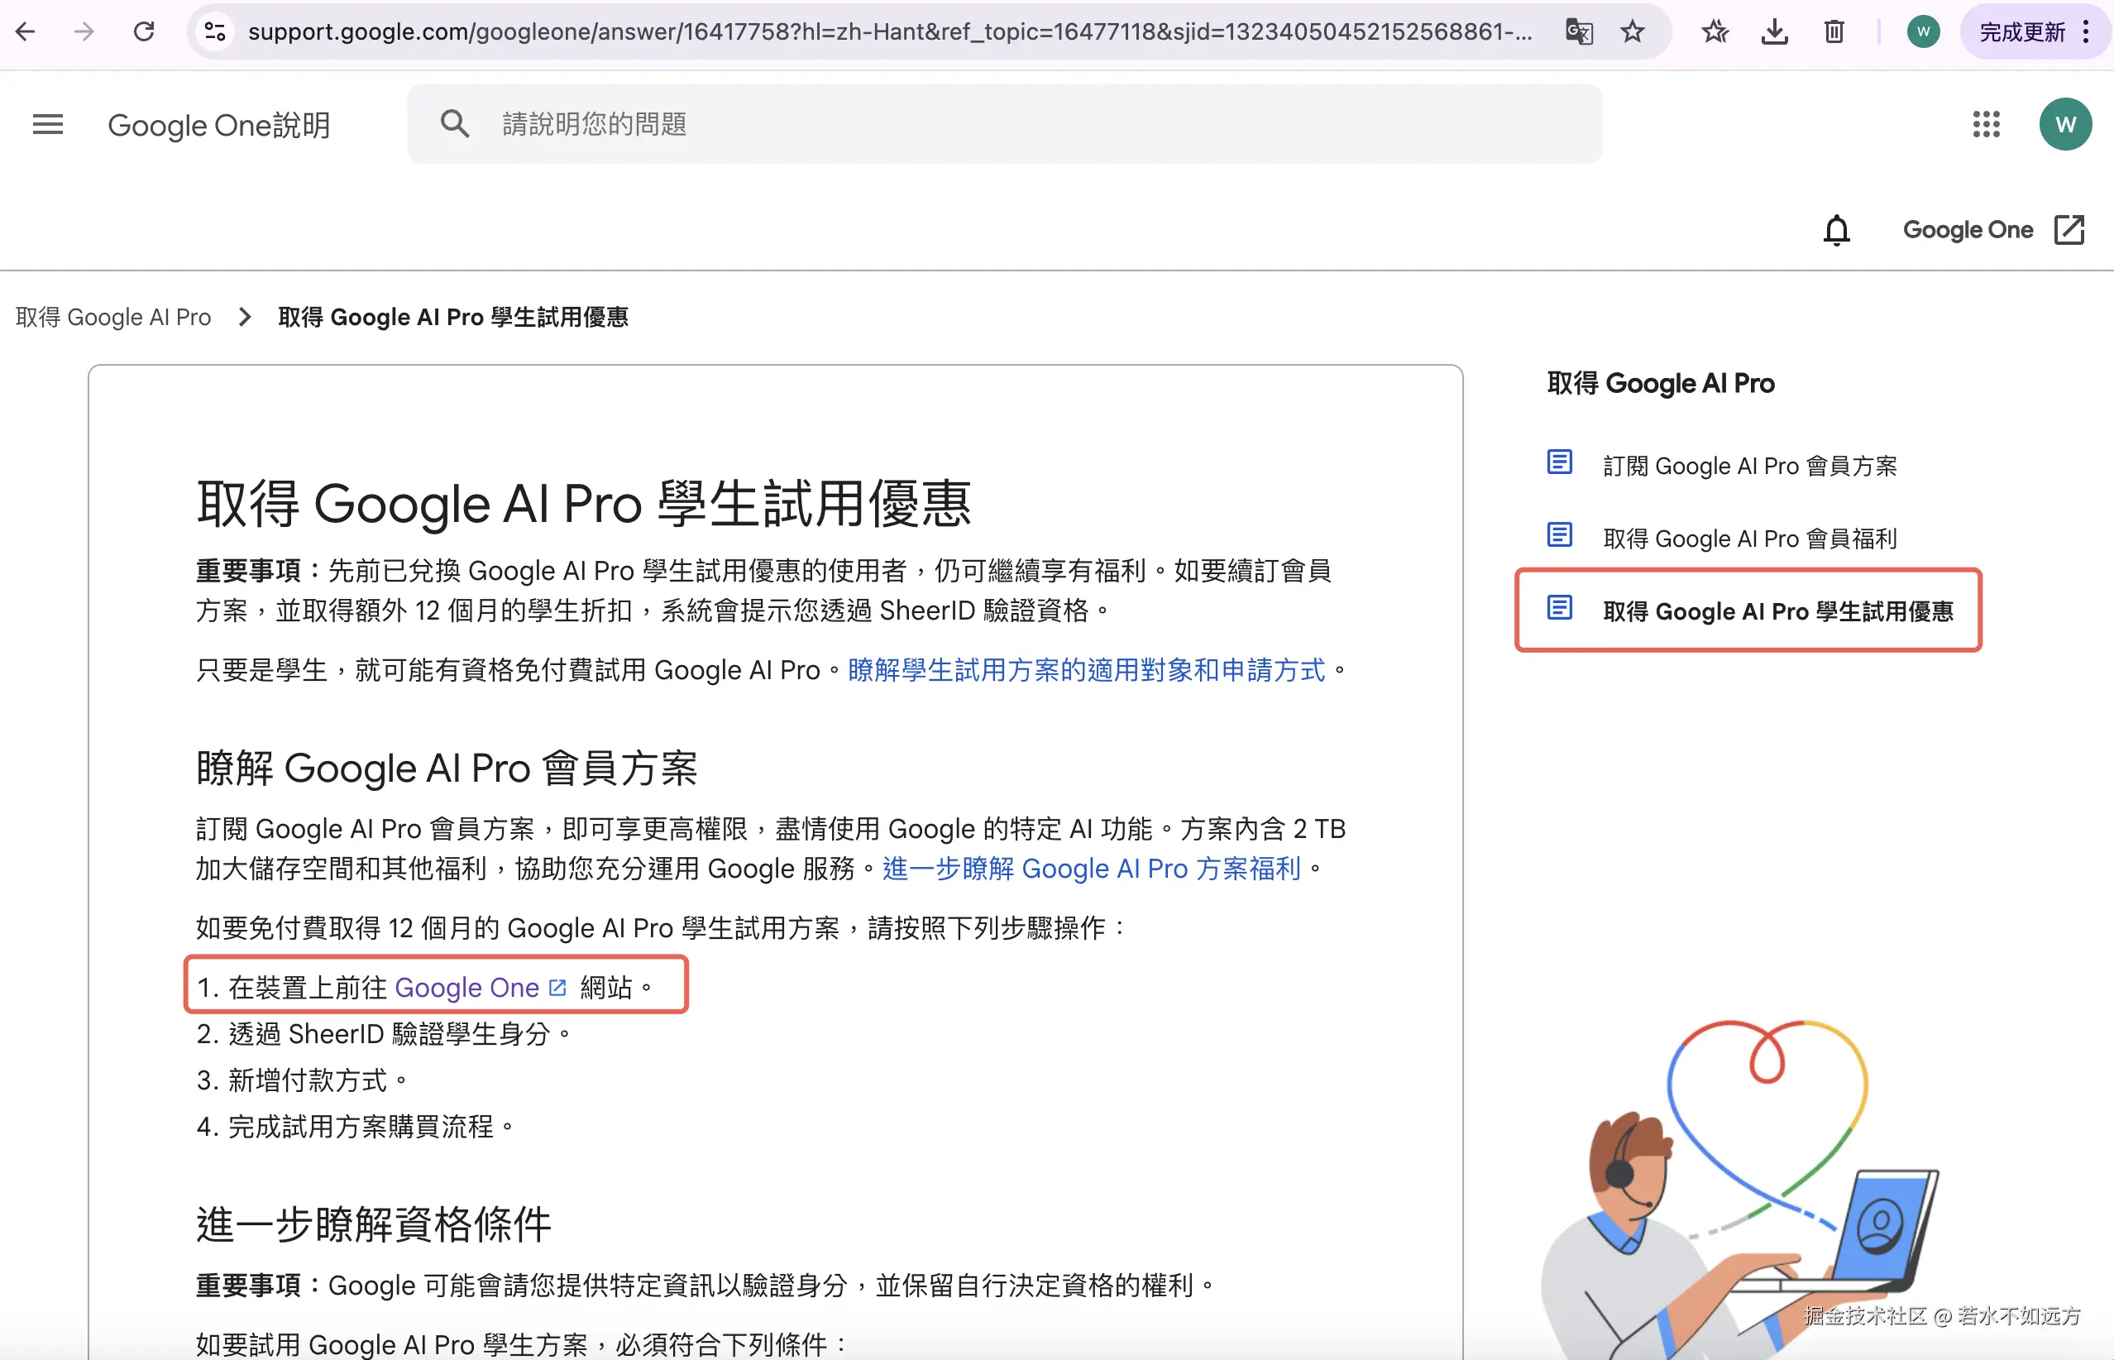2114x1360 pixels.
Task: Open the green W account avatar
Action: (x=2064, y=125)
